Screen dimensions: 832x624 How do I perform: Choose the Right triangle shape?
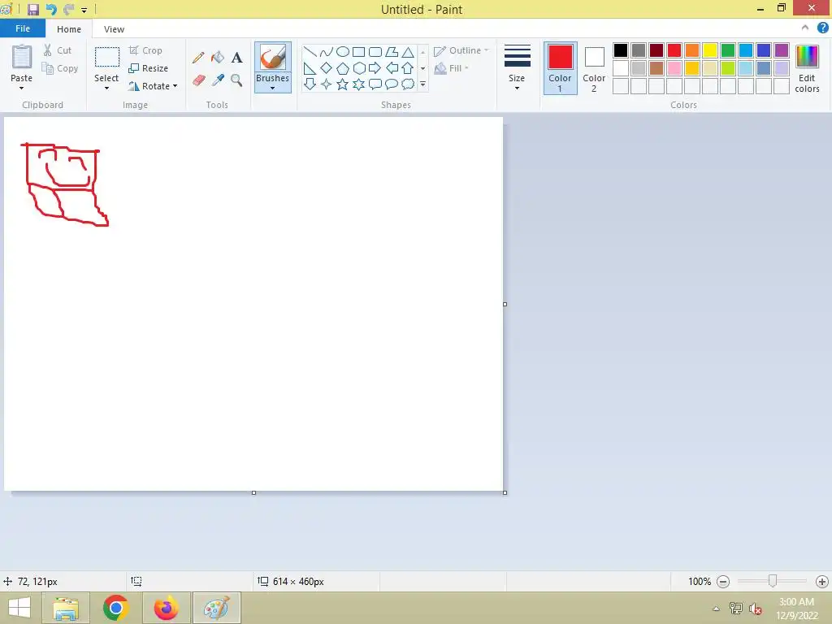point(310,68)
